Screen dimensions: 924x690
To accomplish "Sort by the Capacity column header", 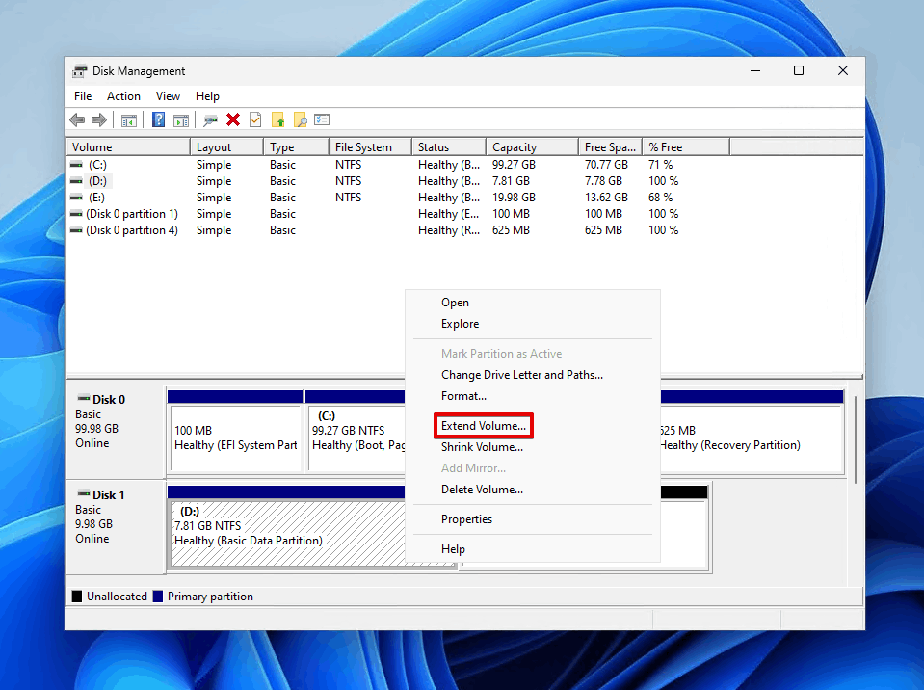I will (x=515, y=147).
